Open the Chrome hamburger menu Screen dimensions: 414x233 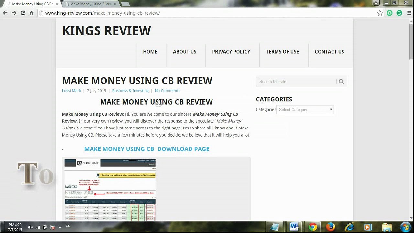409,13
